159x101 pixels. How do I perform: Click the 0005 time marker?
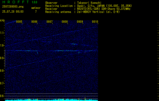[x=19, y=22]
